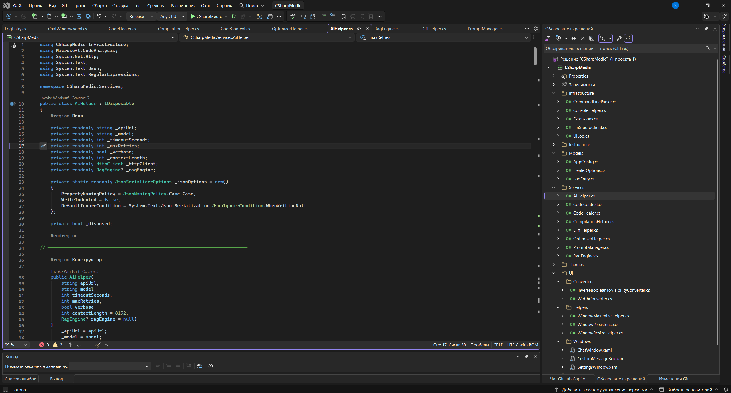Toggle pin on AiHelper.cs tab
The height and width of the screenshot is (393, 731).
pos(359,29)
